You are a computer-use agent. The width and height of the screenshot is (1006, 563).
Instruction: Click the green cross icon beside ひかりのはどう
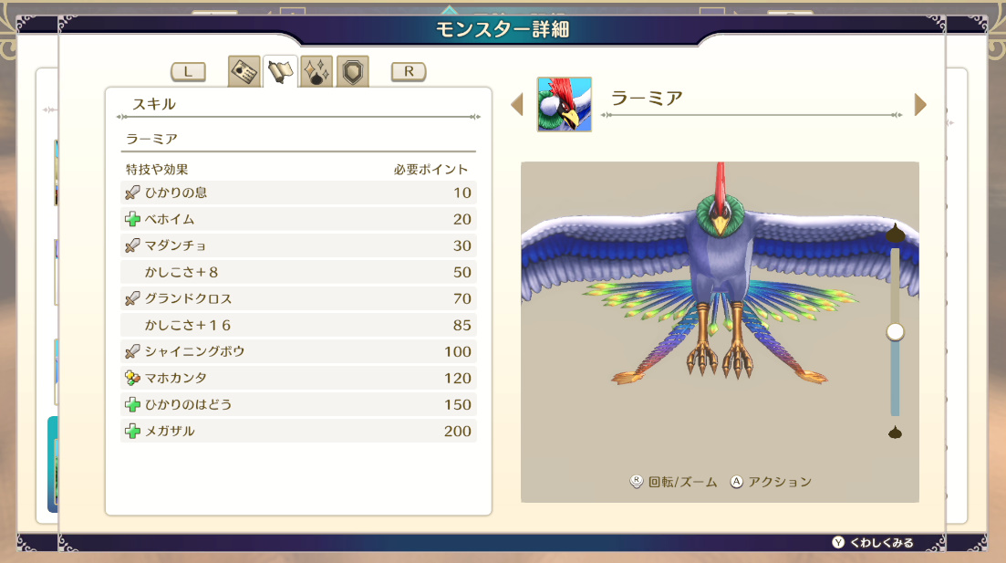(132, 404)
